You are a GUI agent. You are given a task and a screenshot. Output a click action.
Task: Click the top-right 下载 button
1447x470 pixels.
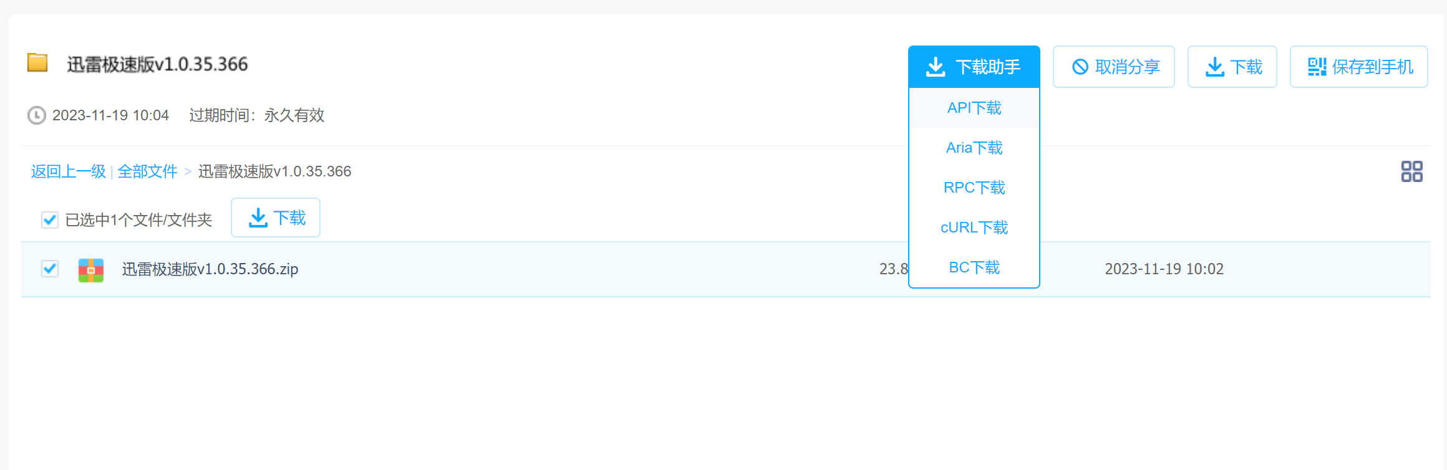tap(1232, 67)
